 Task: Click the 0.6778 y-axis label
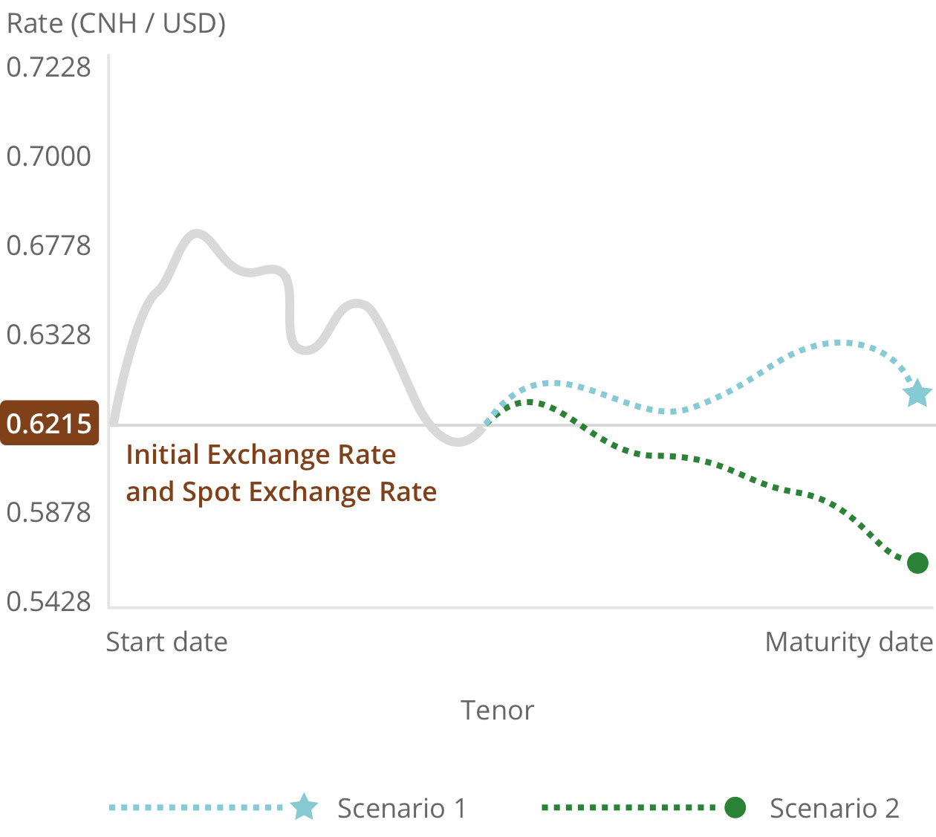(48, 245)
